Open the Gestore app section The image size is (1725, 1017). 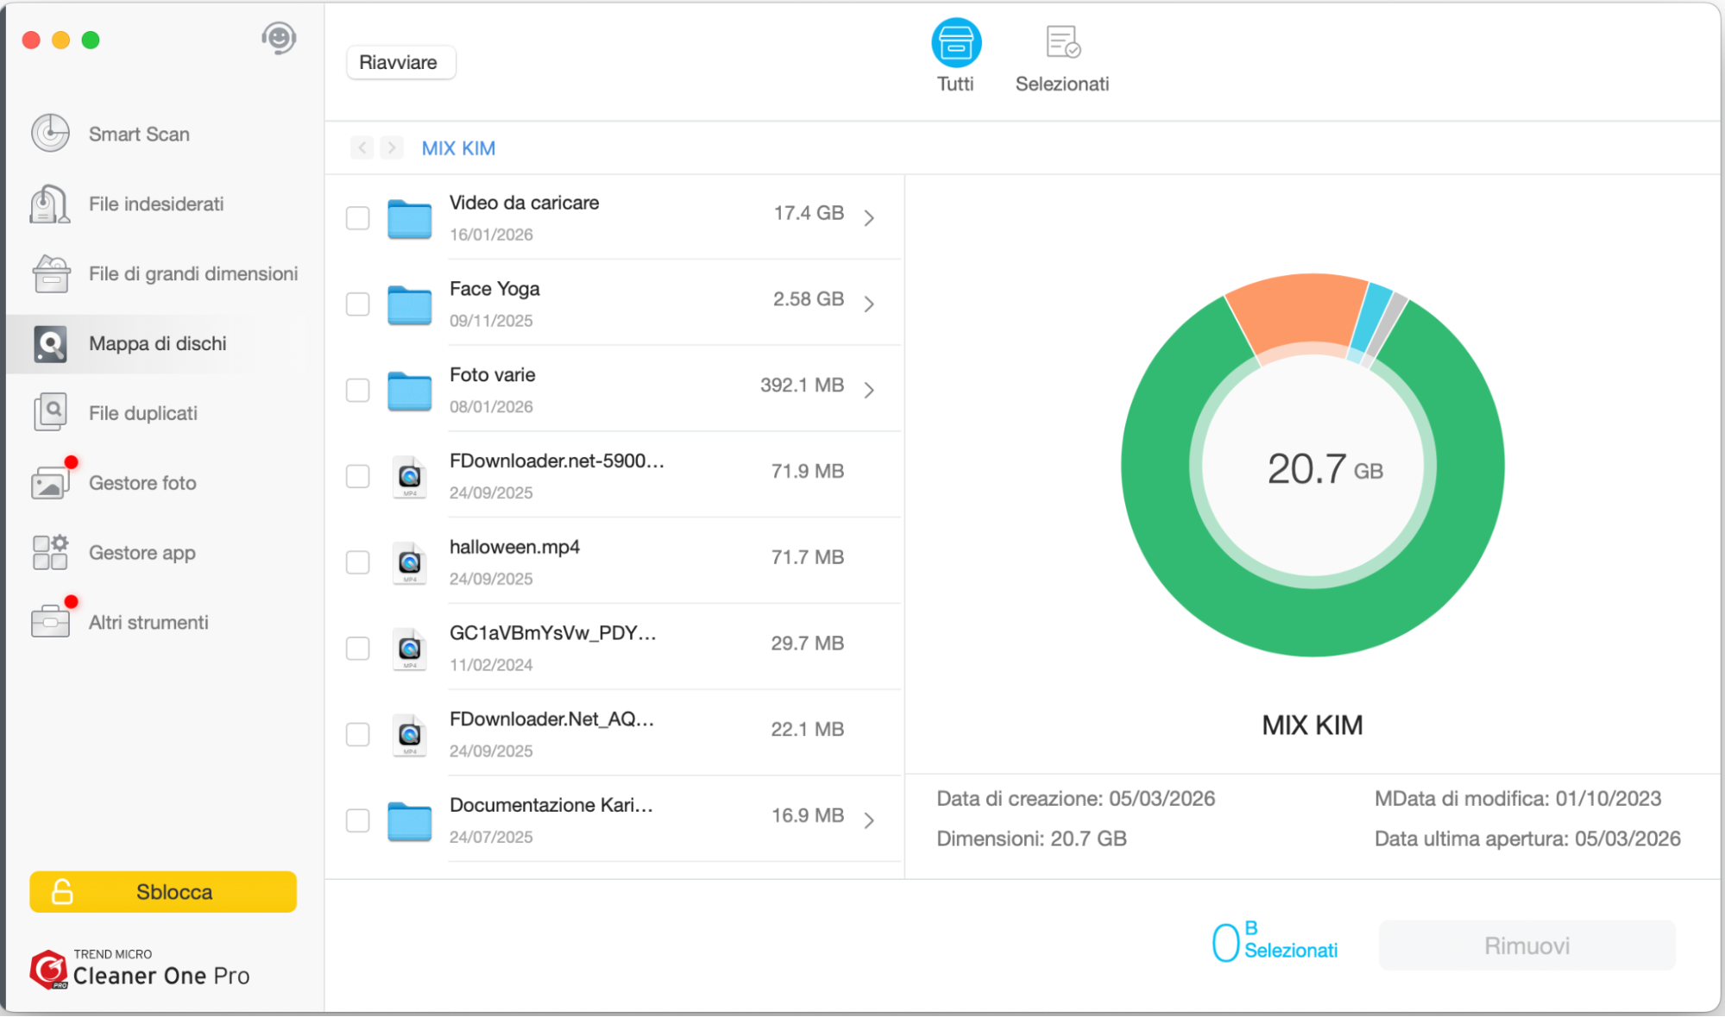(x=164, y=553)
